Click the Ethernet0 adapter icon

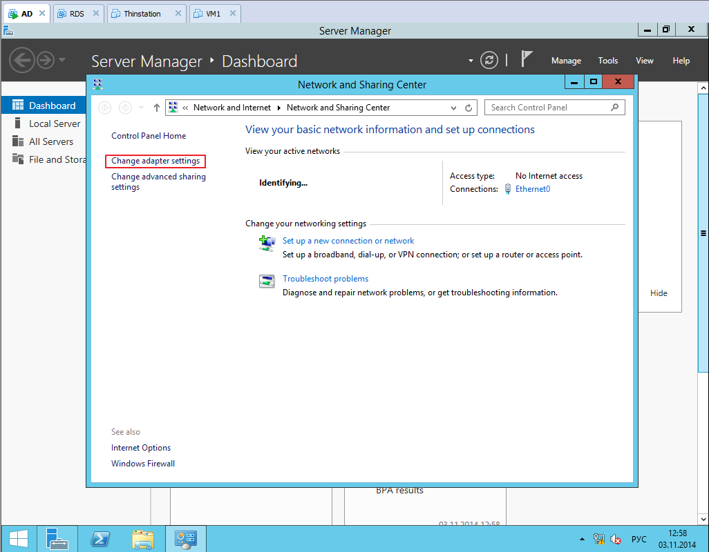[508, 188]
